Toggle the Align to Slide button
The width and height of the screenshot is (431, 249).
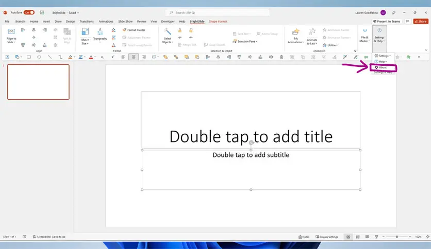pos(11,36)
